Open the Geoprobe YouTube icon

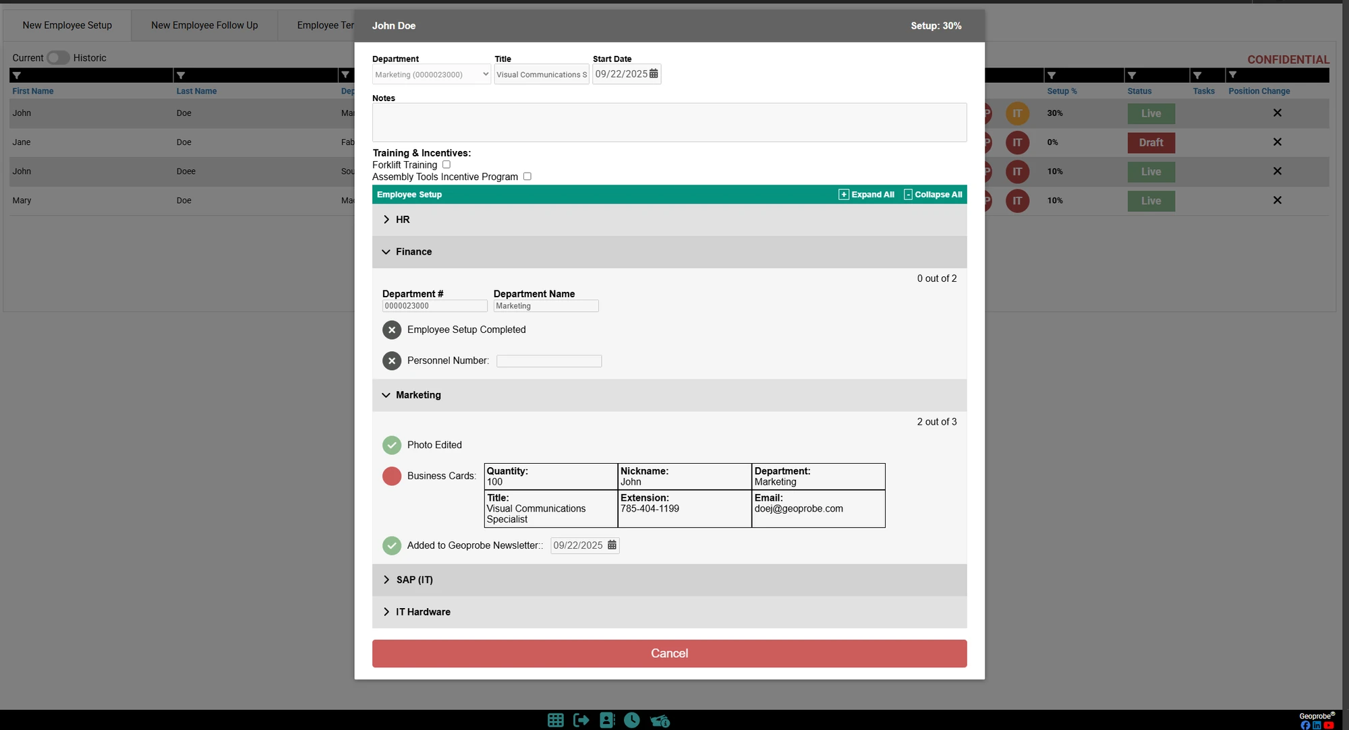coord(1329,725)
